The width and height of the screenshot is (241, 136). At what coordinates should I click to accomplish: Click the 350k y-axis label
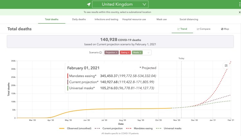(13, 61)
